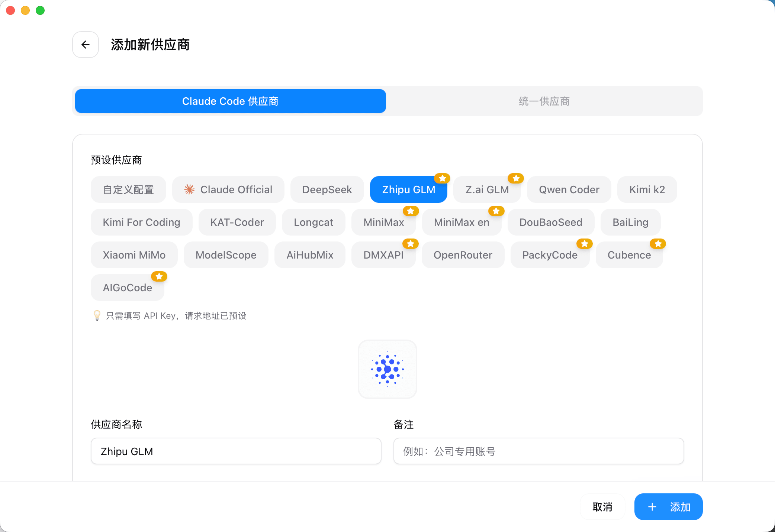Select the 自定义配置 option

[x=128, y=189]
